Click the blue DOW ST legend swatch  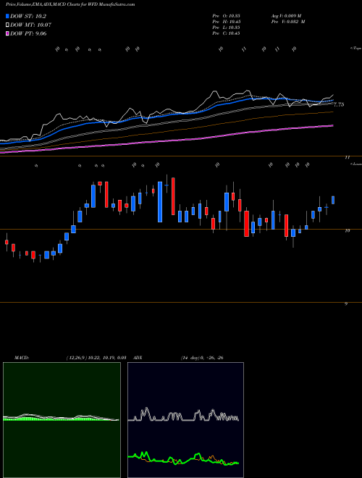(7, 16)
